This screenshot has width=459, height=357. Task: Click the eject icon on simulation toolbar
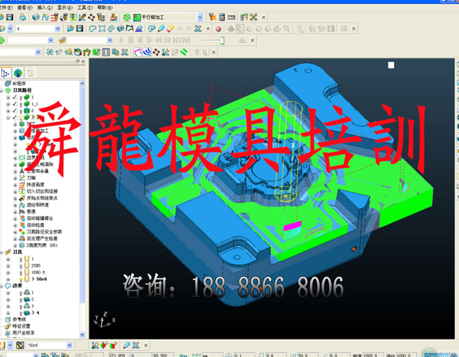pos(242,40)
